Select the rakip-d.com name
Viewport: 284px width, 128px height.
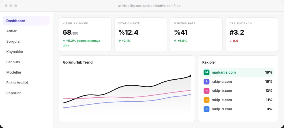(x=222, y=109)
